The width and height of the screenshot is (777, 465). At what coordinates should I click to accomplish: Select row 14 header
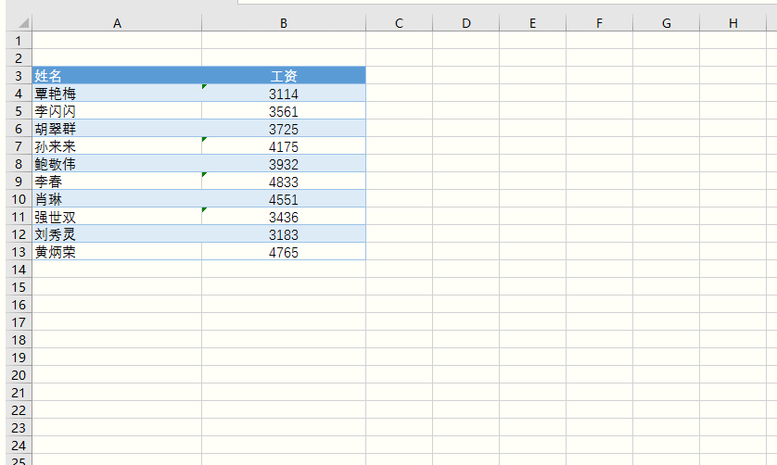tap(19, 269)
